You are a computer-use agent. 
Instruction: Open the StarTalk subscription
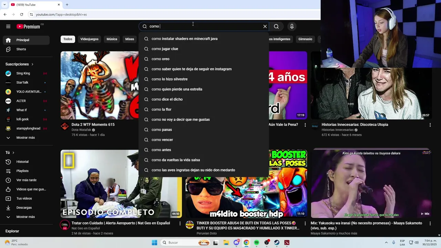point(26,83)
